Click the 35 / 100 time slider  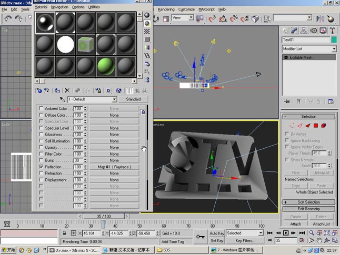(104, 216)
